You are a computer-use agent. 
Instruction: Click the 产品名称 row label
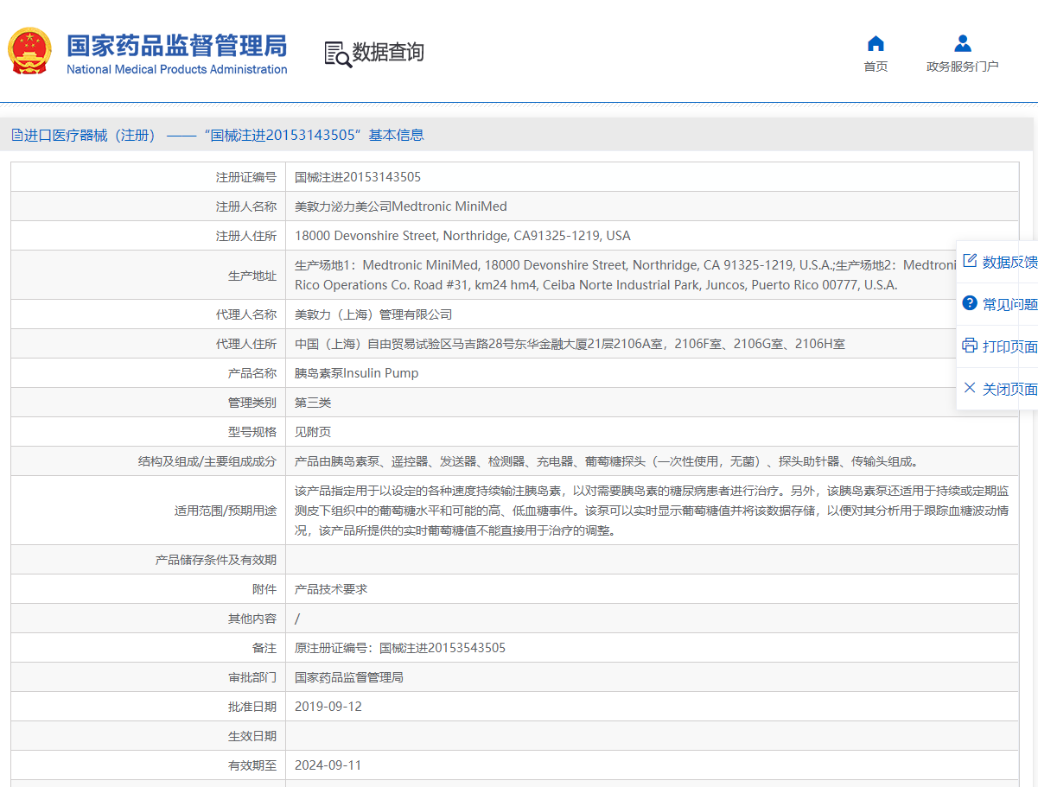(252, 373)
